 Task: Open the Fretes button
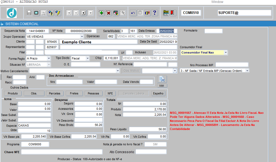[74, 93]
